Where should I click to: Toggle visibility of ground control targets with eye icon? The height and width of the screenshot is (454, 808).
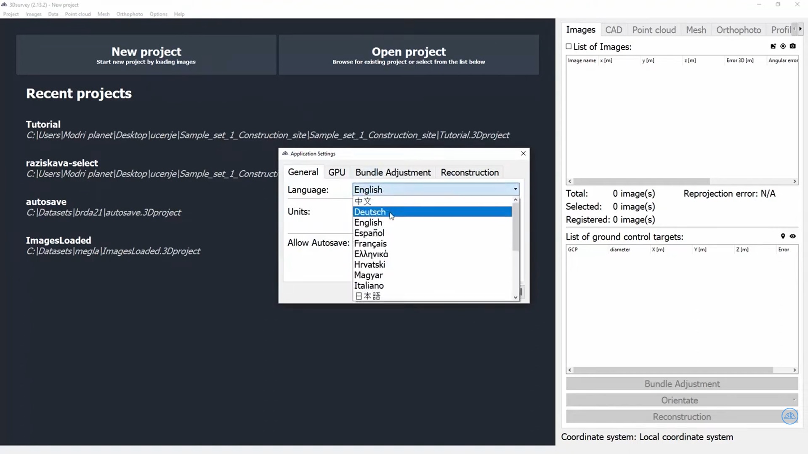[x=793, y=236]
